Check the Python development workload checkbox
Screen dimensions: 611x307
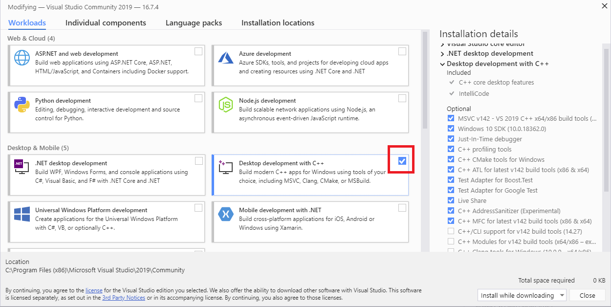tap(198, 98)
